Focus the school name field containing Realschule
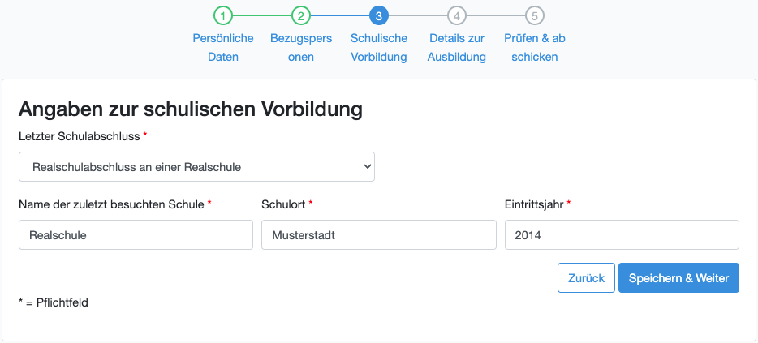This screenshot has height=343, width=758. pyautogui.click(x=136, y=235)
